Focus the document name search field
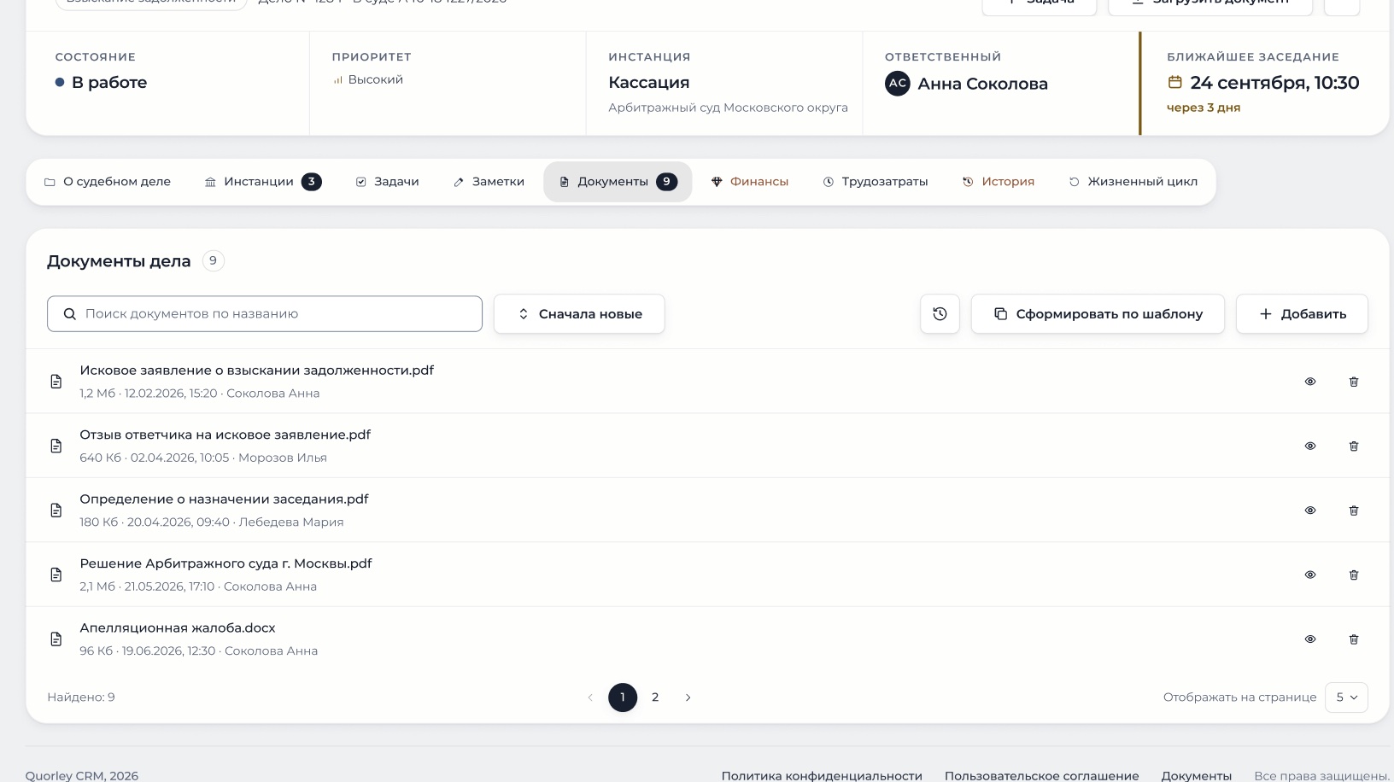This screenshot has width=1394, height=782. click(265, 314)
